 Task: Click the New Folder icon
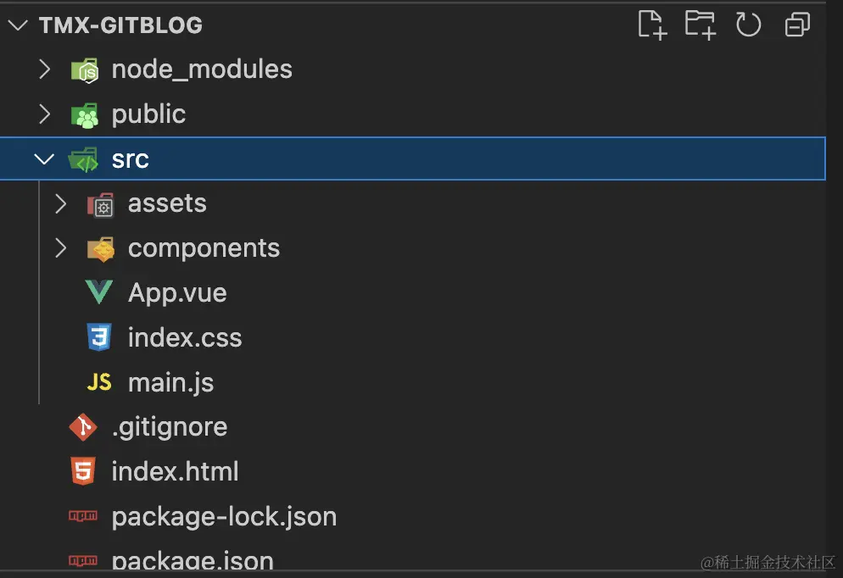point(701,25)
